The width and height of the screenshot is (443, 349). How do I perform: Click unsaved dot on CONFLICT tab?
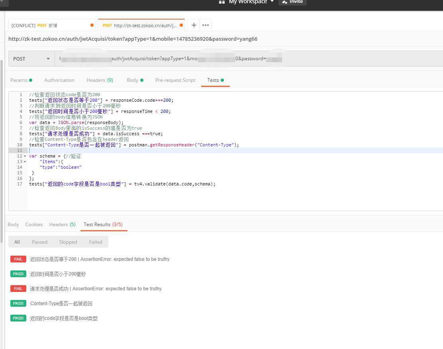[x=92, y=25]
